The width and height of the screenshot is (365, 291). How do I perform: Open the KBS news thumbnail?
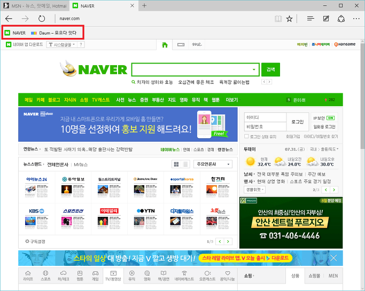[x=36, y=219]
